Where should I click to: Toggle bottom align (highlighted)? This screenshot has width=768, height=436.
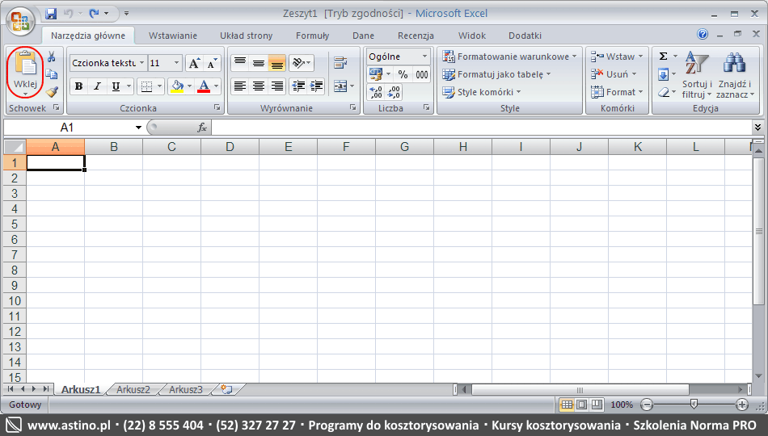click(276, 63)
